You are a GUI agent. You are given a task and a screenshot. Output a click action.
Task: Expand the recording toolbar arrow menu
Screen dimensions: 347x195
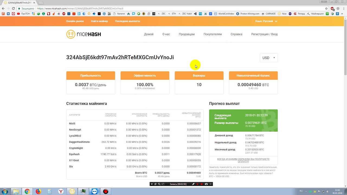[x=152, y=184]
